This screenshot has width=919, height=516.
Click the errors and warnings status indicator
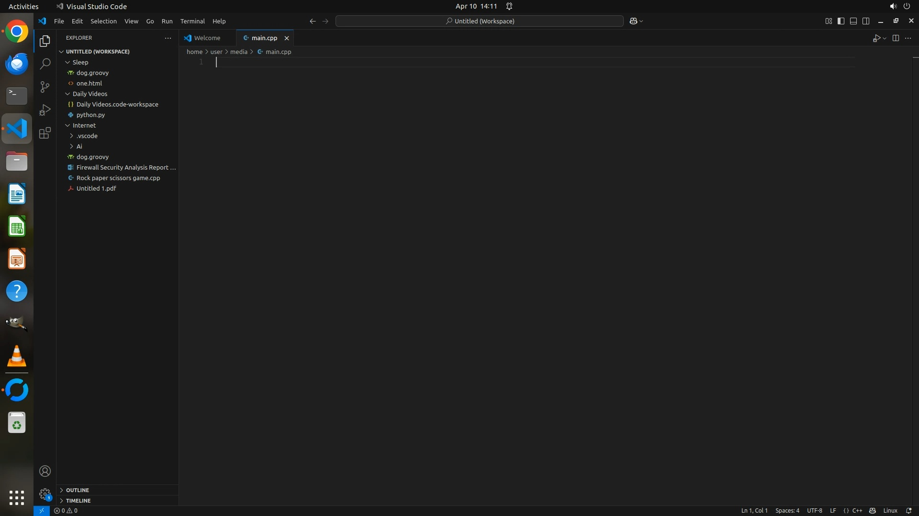tap(66, 510)
